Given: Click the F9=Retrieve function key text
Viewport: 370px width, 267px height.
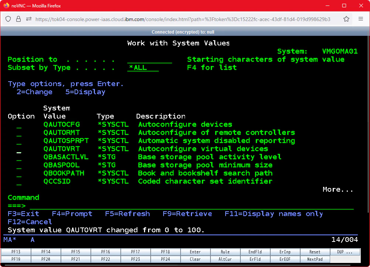Looking at the screenshot, I should click(x=187, y=214).
